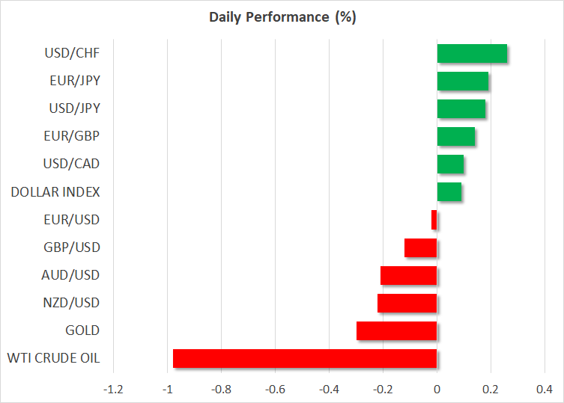The width and height of the screenshot is (564, 403).
Task: Select the long red WTI CRUDE OIL bar
Action: click(304, 358)
